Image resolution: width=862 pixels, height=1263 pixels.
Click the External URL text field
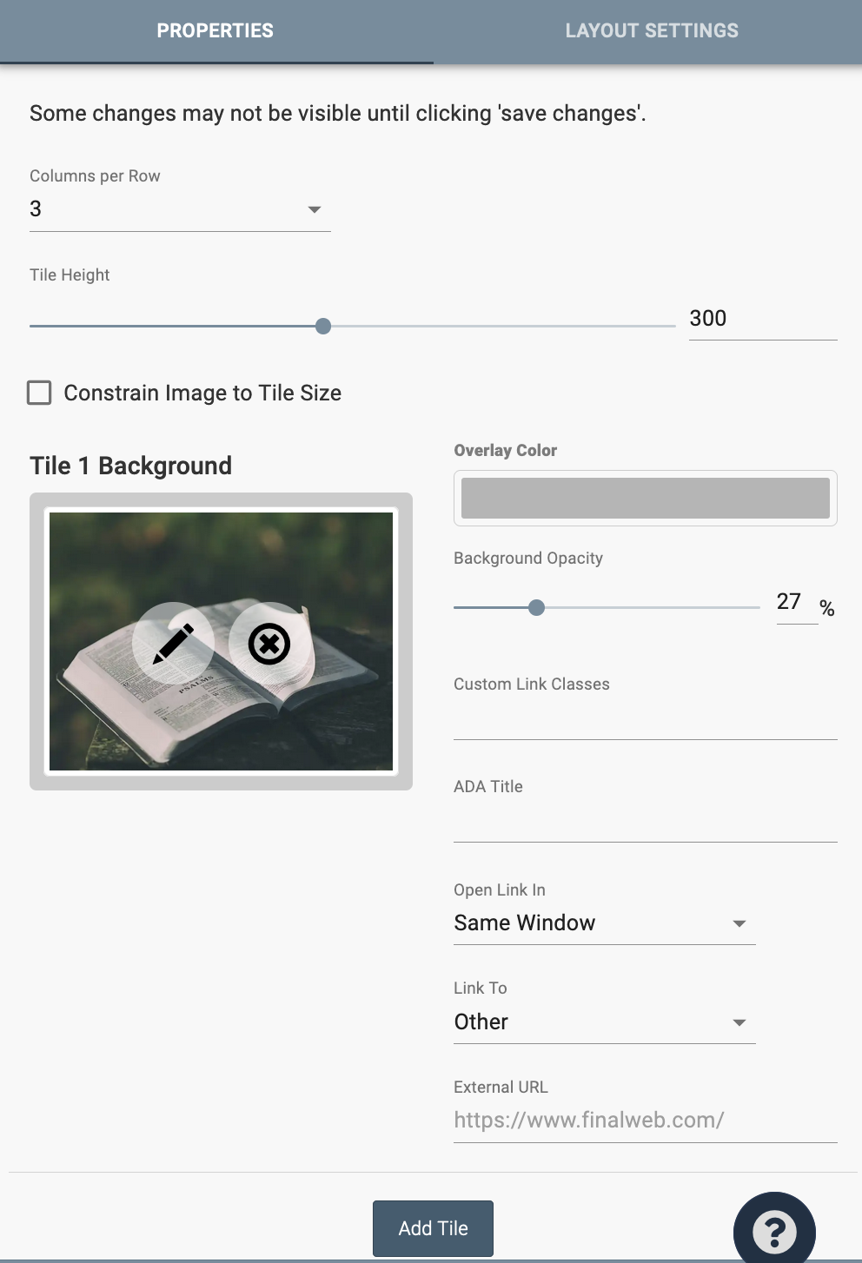[645, 1121]
